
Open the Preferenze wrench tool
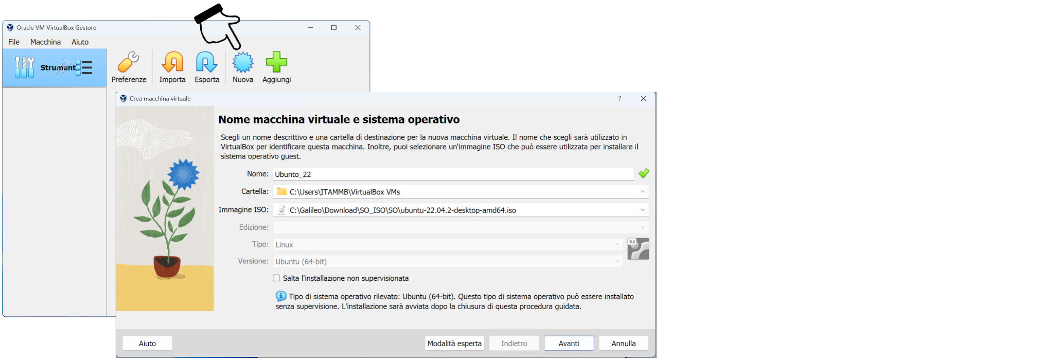(129, 67)
